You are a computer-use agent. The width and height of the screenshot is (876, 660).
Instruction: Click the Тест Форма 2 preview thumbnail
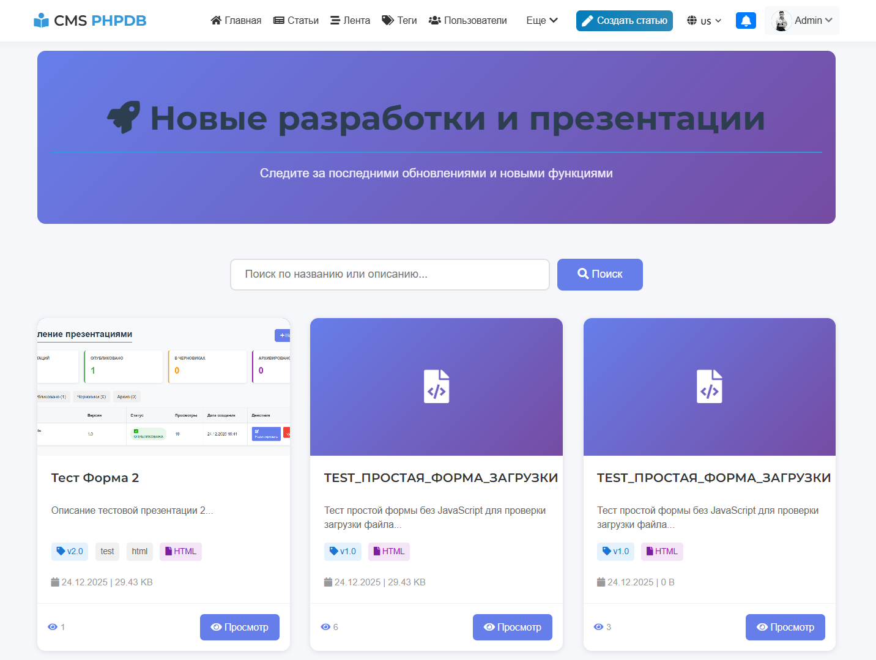(x=163, y=386)
